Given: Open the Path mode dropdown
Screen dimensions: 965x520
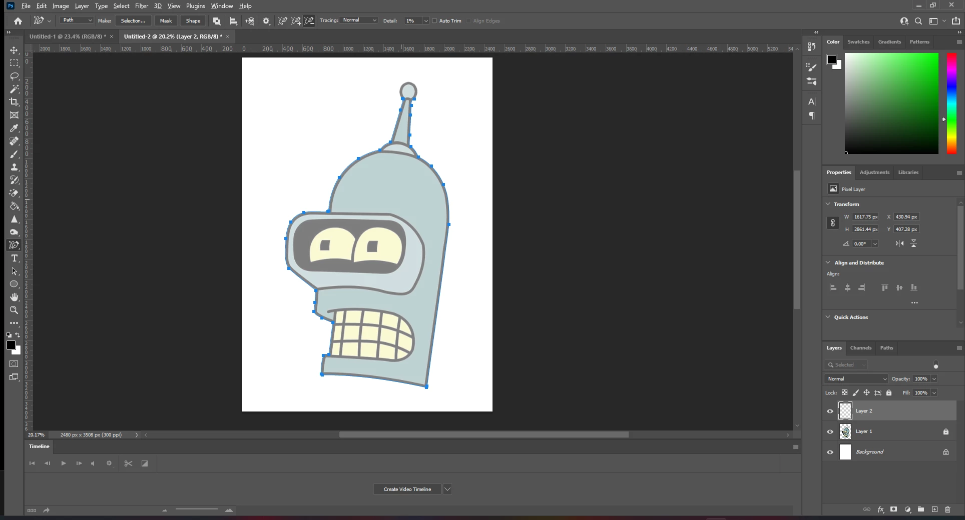Looking at the screenshot, I should click(x=77, y=20).
